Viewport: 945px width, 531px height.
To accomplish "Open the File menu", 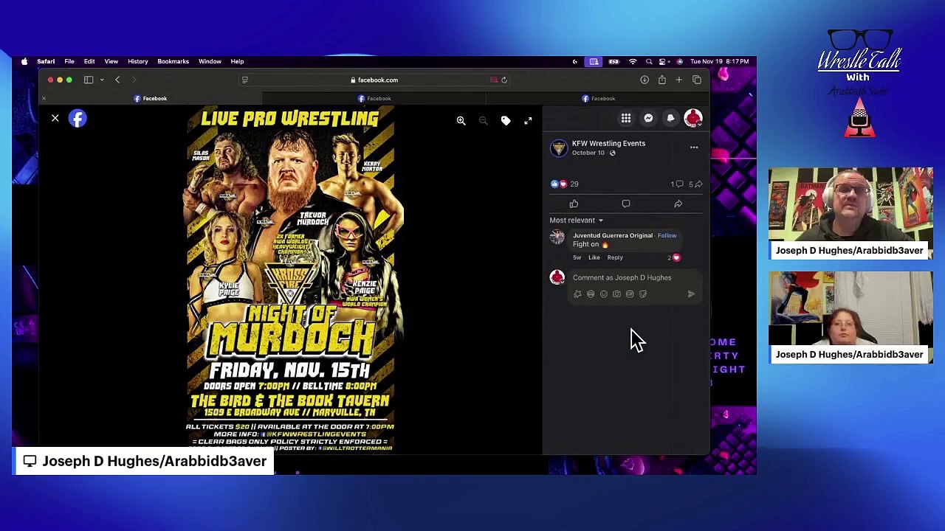I will tap(69, 61).
